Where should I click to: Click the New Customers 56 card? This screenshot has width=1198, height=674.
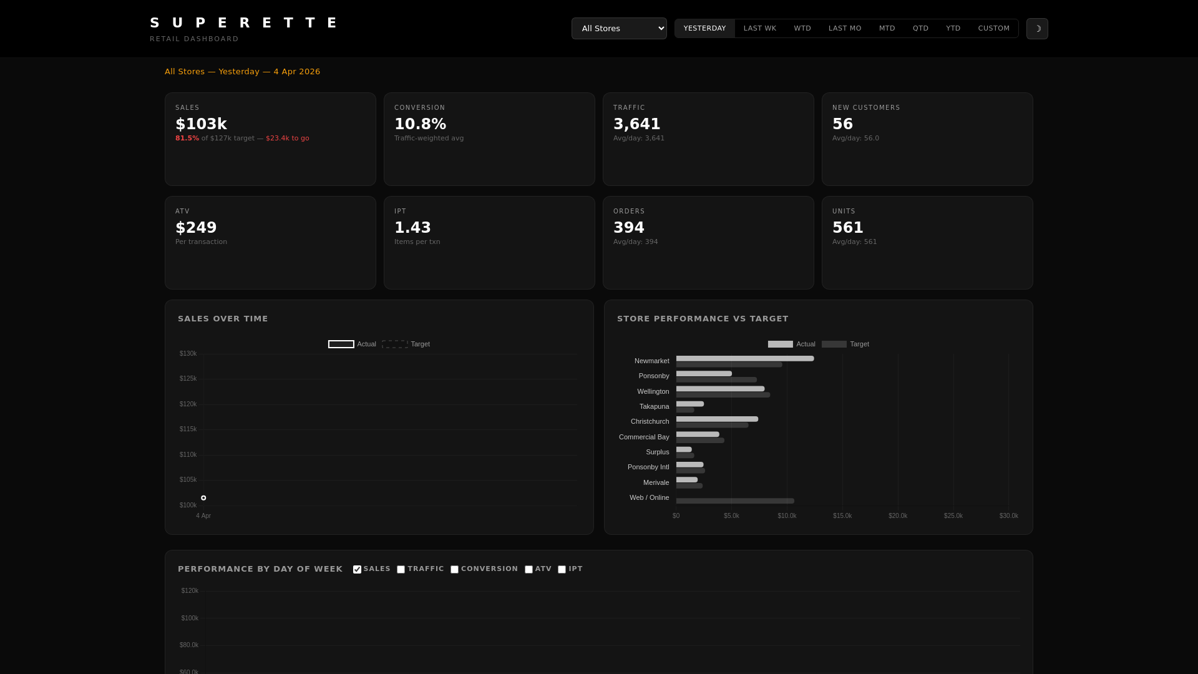click(927, 139)
